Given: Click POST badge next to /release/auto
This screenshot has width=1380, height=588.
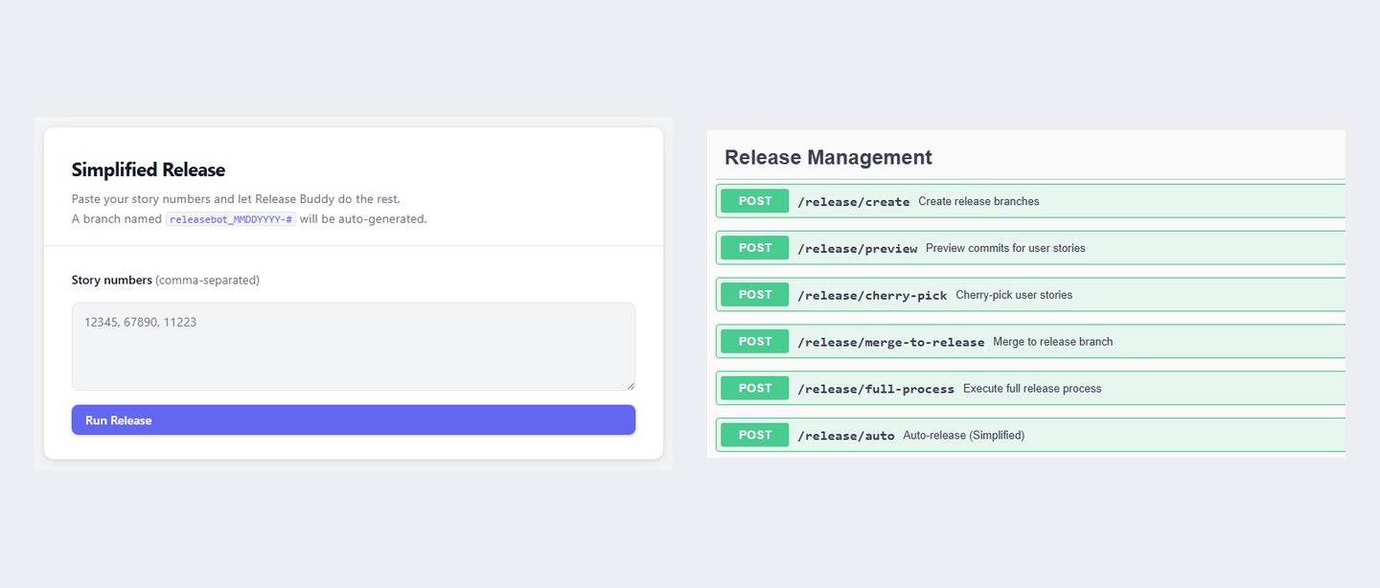Looking at the screenshot, I should pos(755,436).
